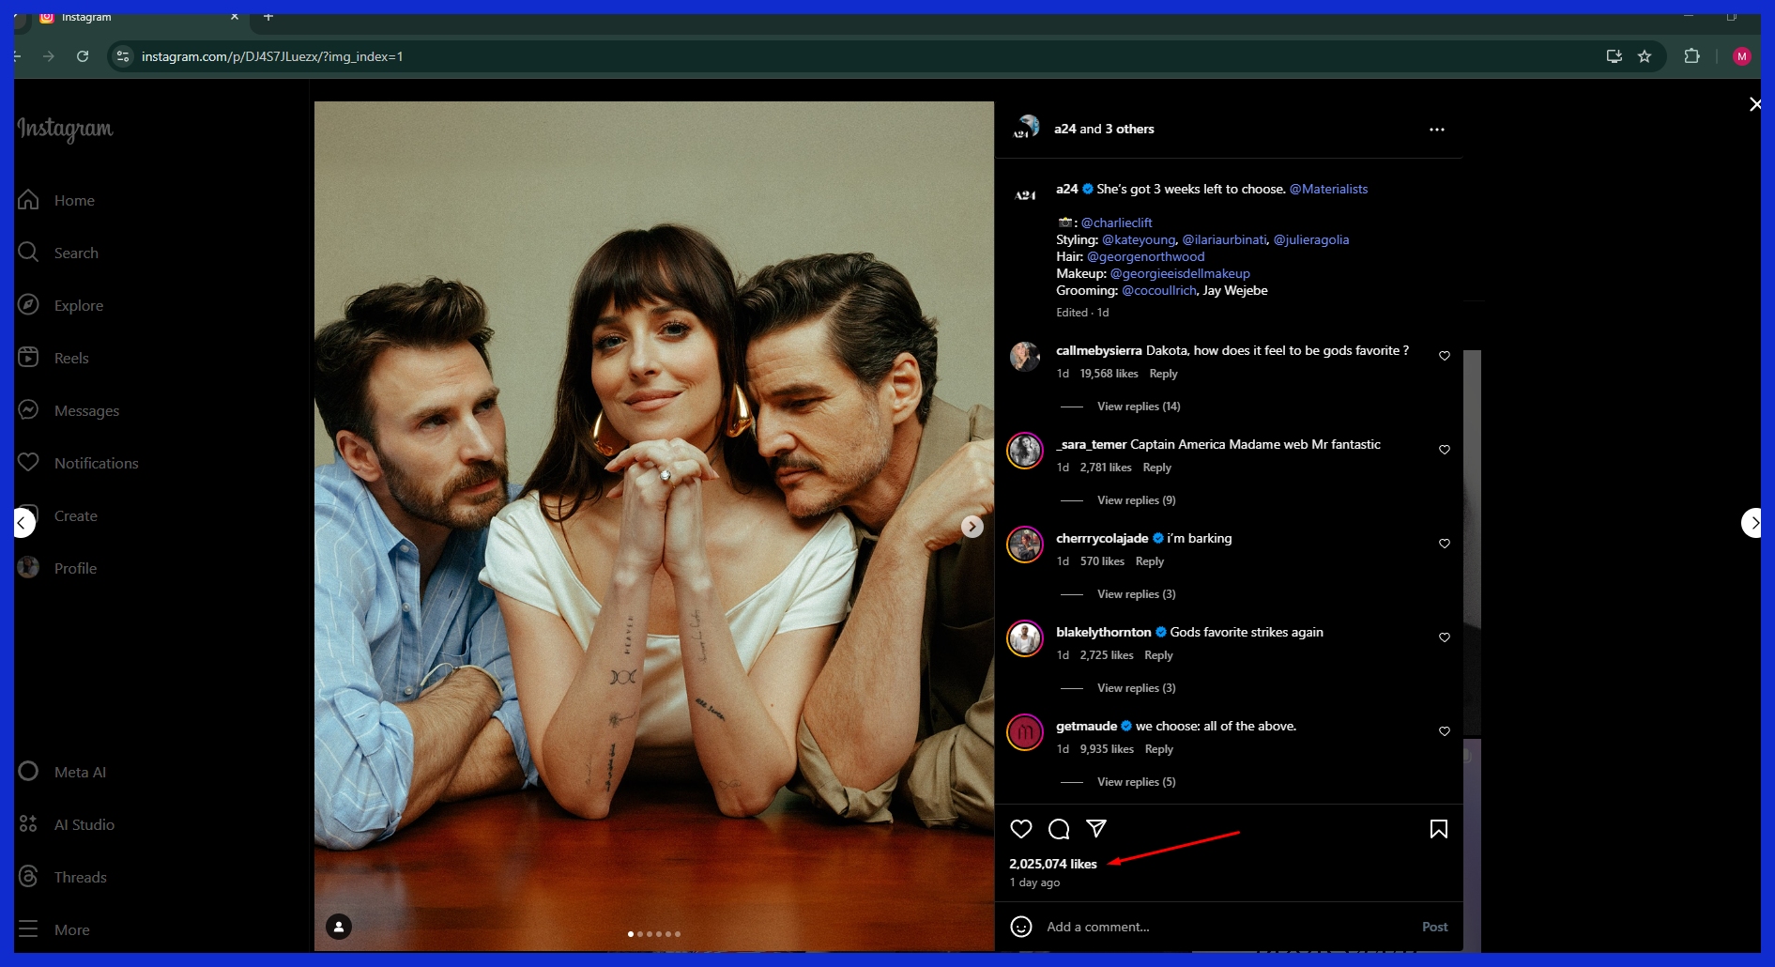Like callmebysierra's comment
1775x967 pixels.
pos(1445,356)
